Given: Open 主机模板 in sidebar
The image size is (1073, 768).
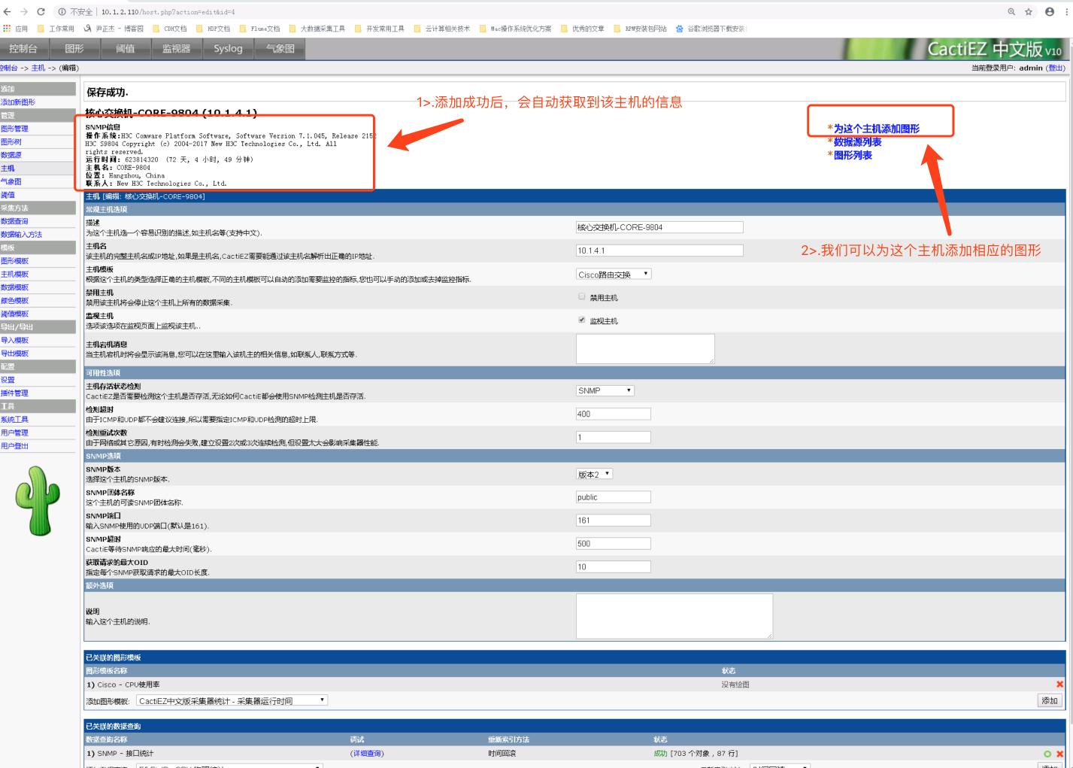Looking at the screenshot, I should (x=14, y=275).
